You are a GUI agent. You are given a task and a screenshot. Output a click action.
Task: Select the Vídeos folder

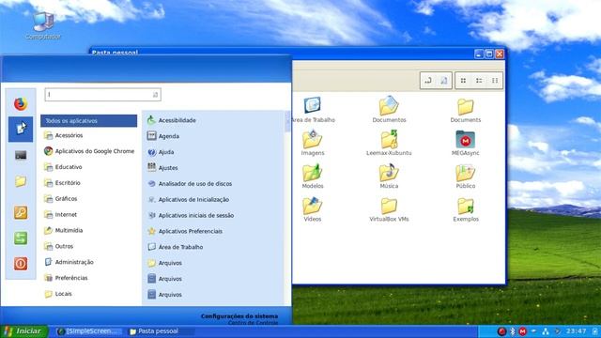coord(313,209)
